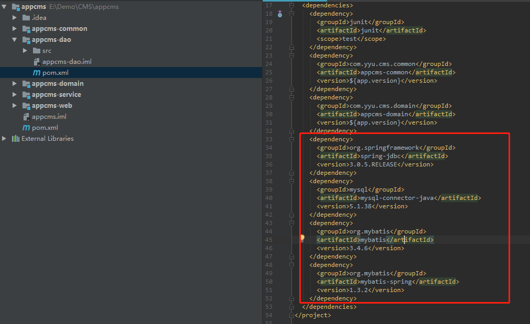Fold the mysql dependency at line 38
The height and width of the screenshot is (324, 530).
pos(292,181)
